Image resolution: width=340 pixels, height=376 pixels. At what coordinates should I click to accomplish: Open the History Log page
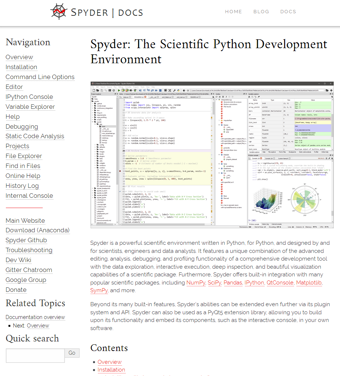pyautogui.click(x=22, y=186)
